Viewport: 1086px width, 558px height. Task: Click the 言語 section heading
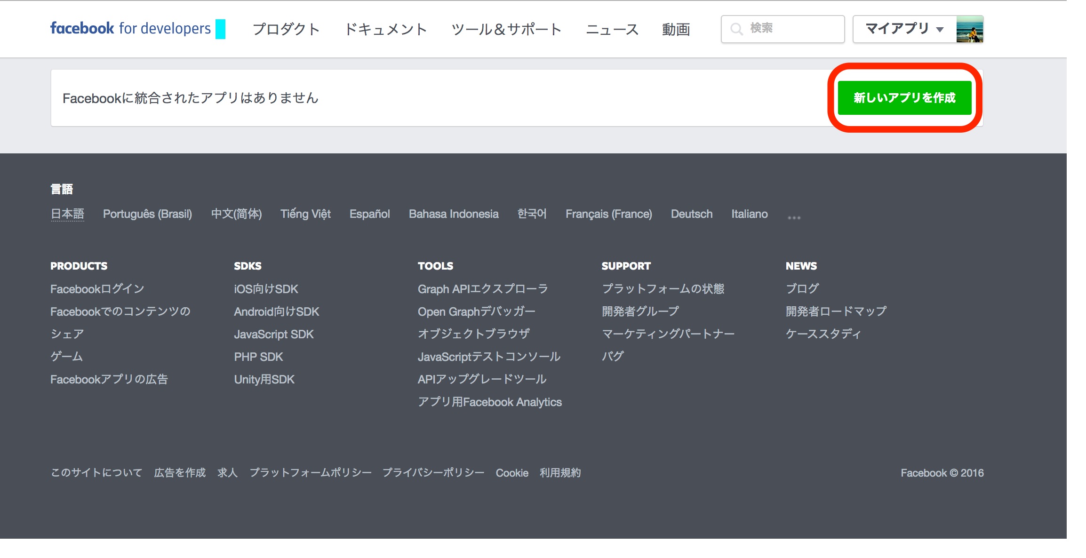tap(62, 189)
